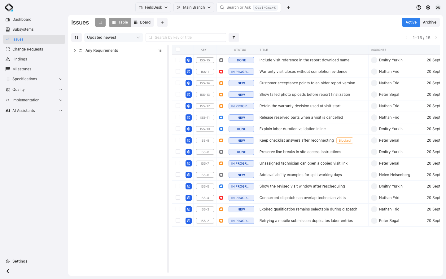Image resolution: width=446 pixels, height=279 pixels.
Task: Toggle the side panel layout icon beside Issues
Action: 100,22
